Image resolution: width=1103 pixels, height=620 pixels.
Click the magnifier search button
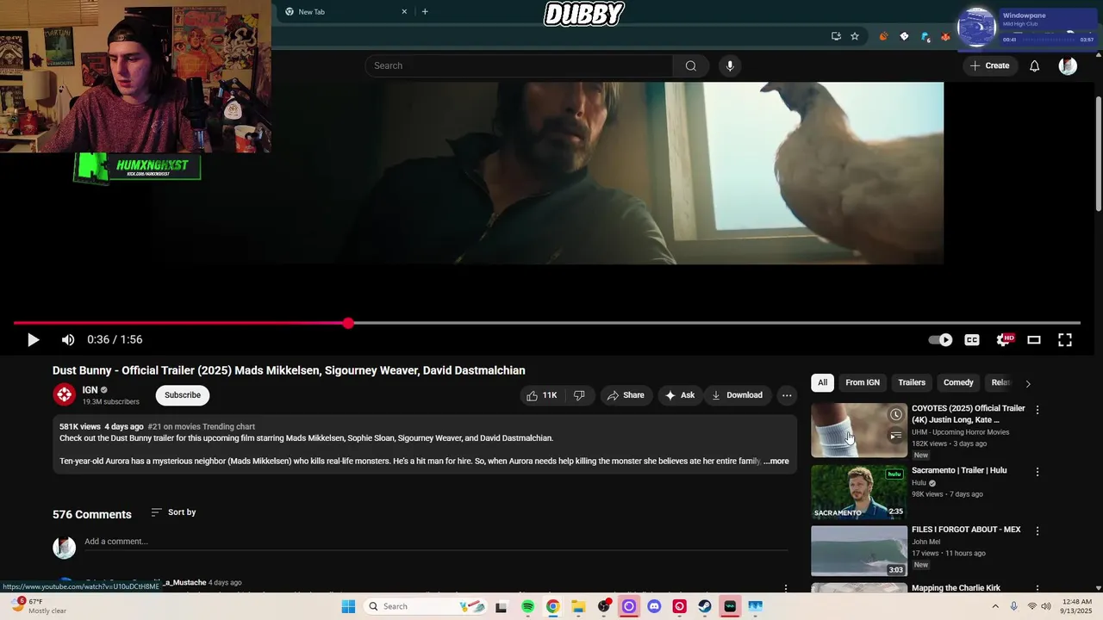(x=690, y=65)
